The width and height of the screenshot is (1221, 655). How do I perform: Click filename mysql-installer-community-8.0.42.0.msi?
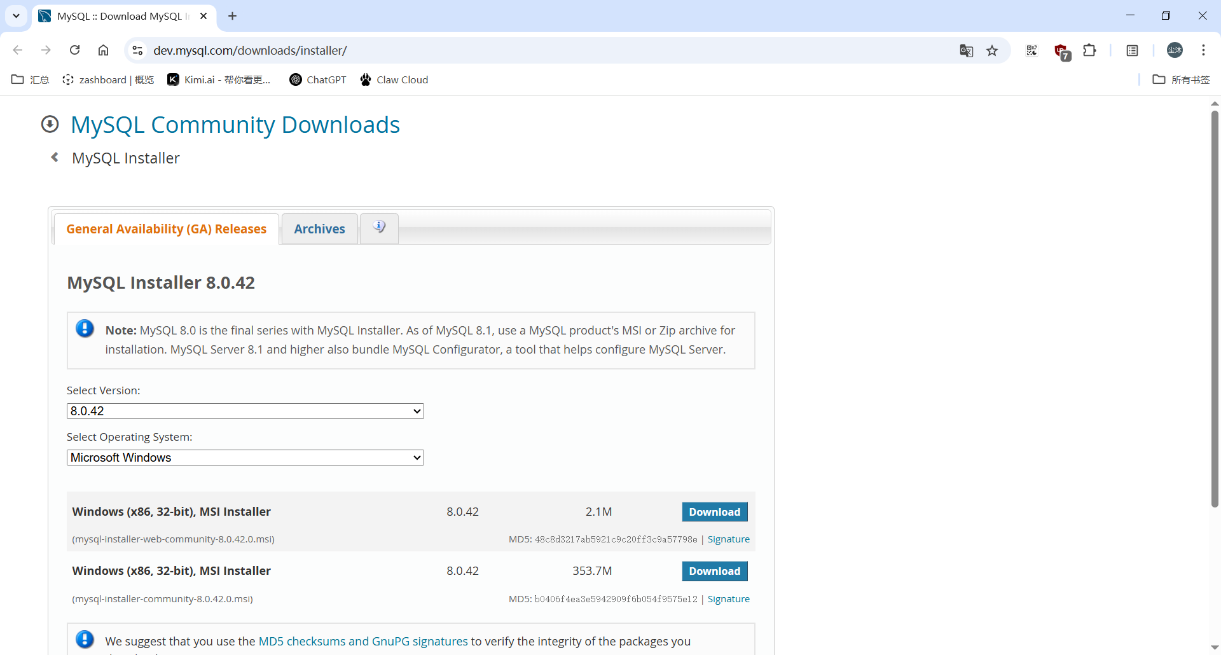163,599
